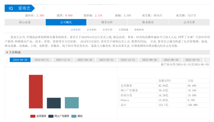Click the 涨跌 value 0.050
This screenshot has height=122, width=214.
click(69, 15)
